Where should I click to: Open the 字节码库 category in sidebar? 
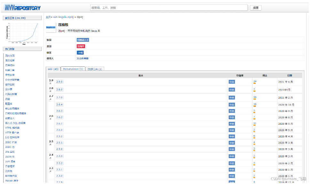pyautogui.click(x=10, y=75)
